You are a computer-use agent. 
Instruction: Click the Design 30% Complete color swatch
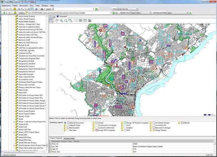97,130
